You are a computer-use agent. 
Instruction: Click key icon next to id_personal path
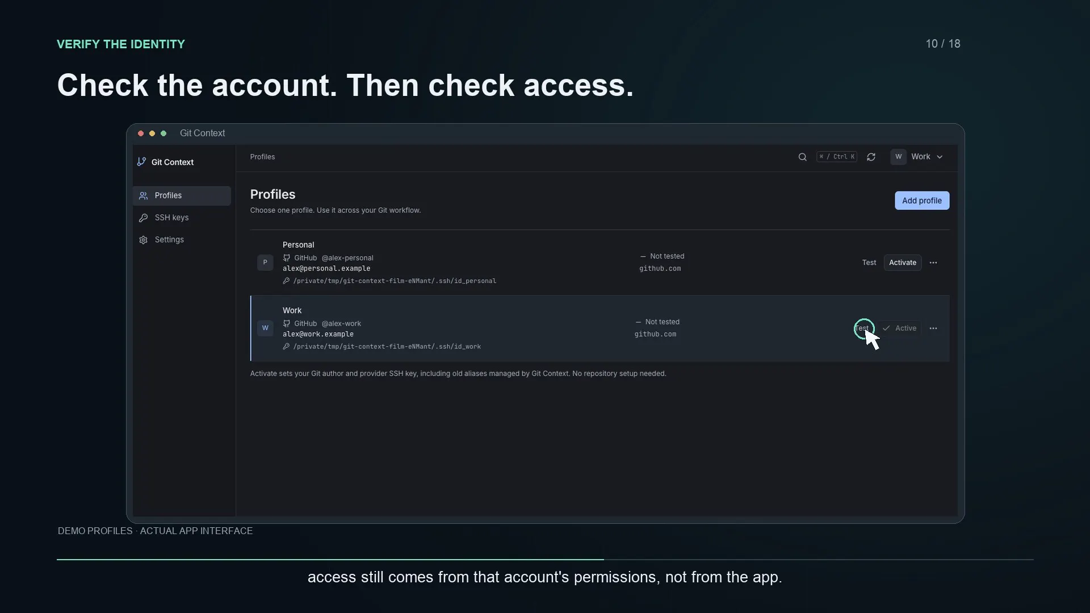point(286,281)
